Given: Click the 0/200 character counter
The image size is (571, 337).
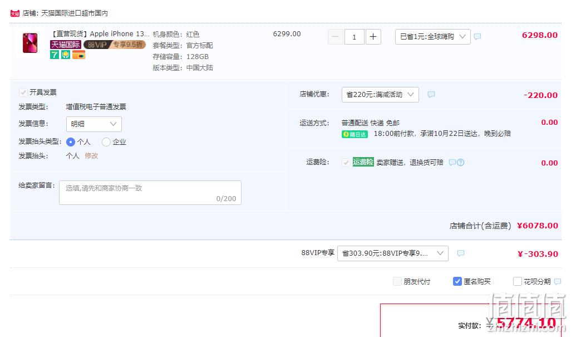Looking at the screenshot, I should [226, 198].
